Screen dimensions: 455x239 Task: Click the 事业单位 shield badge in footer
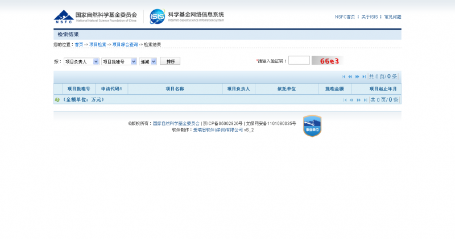pyautogui.click(x=312, y=126)
